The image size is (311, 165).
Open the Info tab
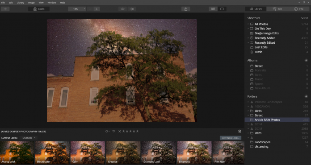[x=298, y=9]
